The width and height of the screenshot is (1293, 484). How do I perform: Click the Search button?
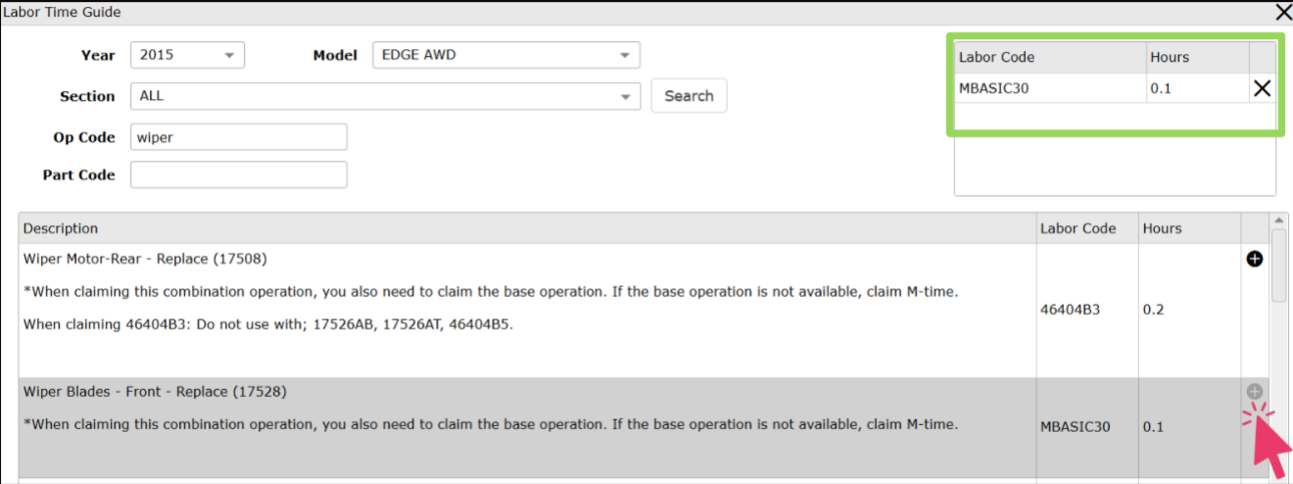click(689, 96)
